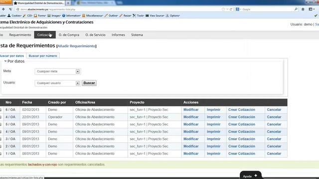This screenshot has height=179, width=319.
Task: Open the Miscellaneous web developer menu
Action: click(x=93, y=15)
